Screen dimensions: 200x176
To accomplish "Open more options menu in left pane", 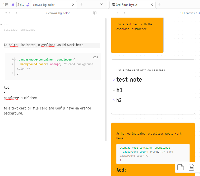I will [x=101, y=13].
